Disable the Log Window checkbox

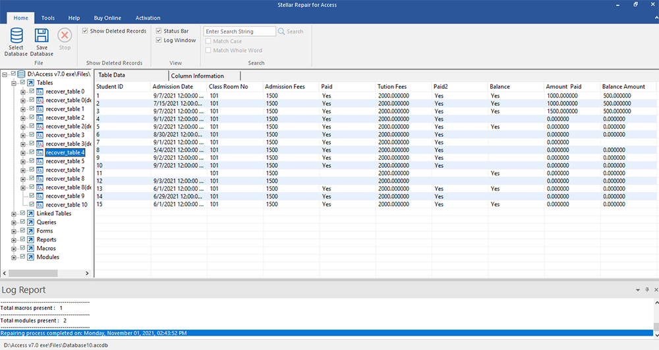[x=159, y=40]
